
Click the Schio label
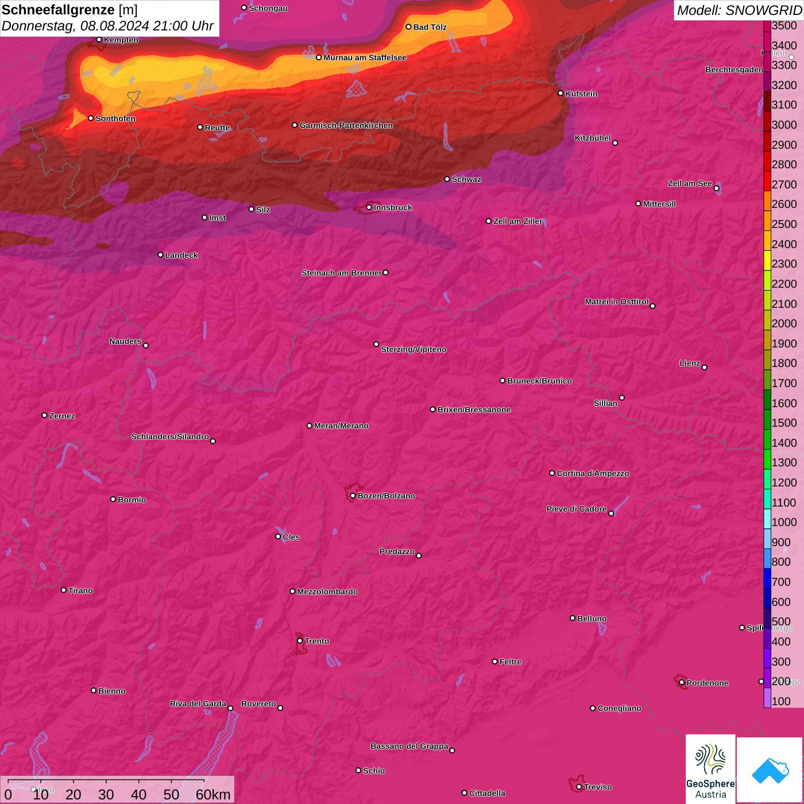(374, 771)
